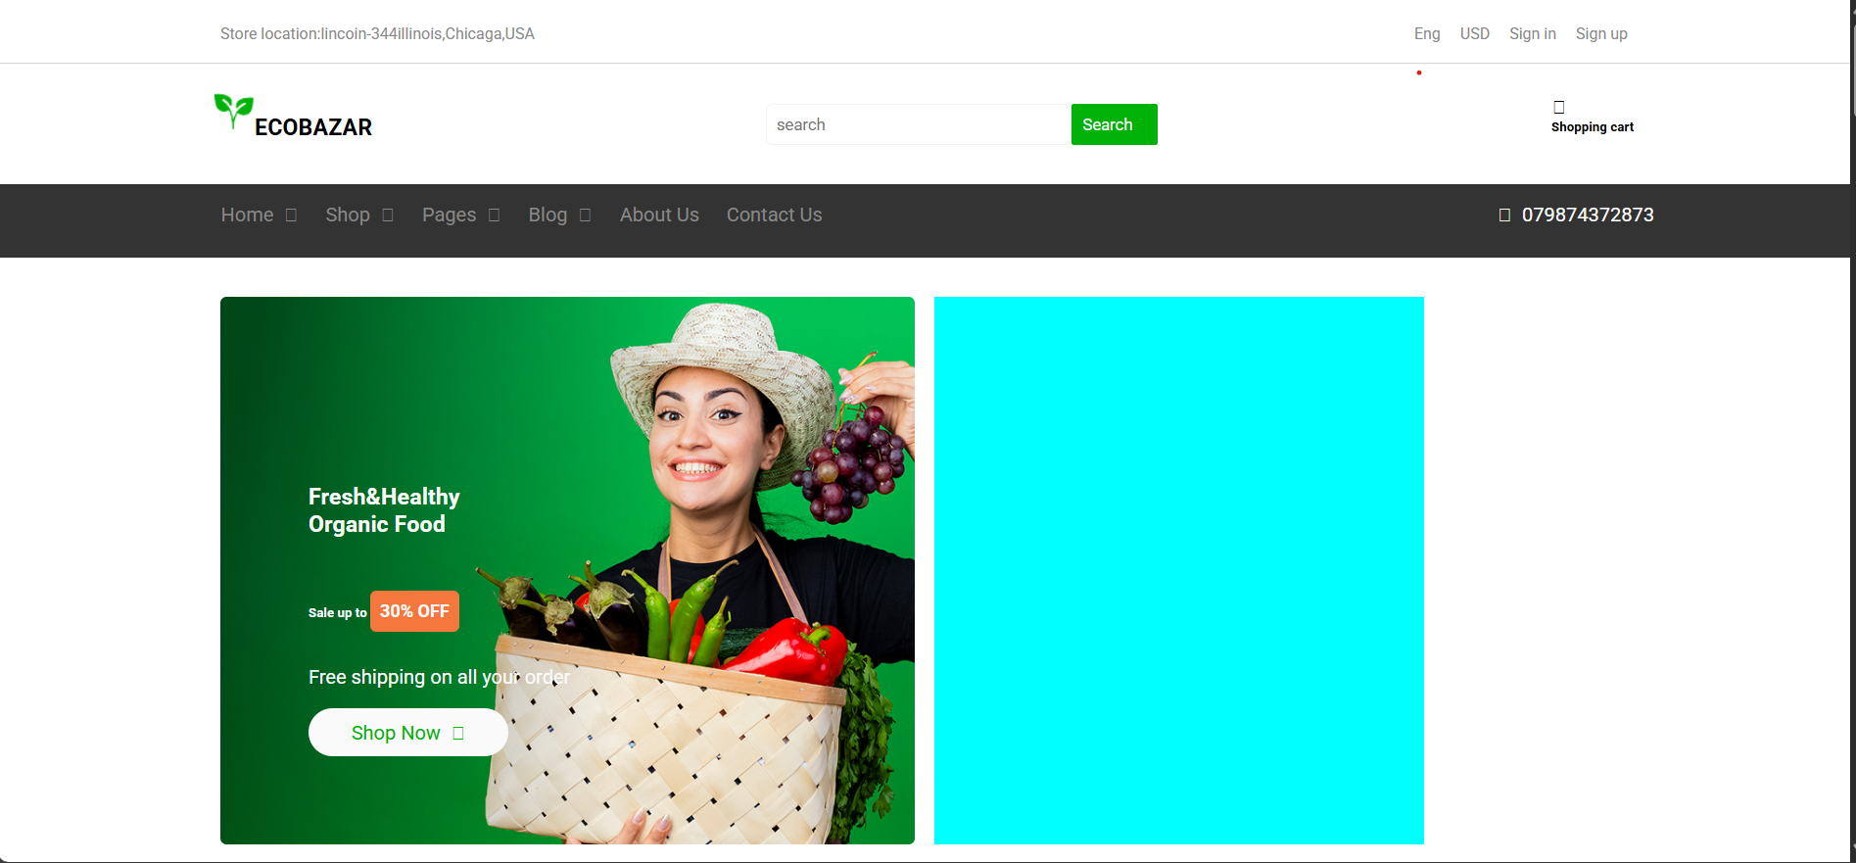
Task: Go to the Contact Us page
Action: point(774,215)
